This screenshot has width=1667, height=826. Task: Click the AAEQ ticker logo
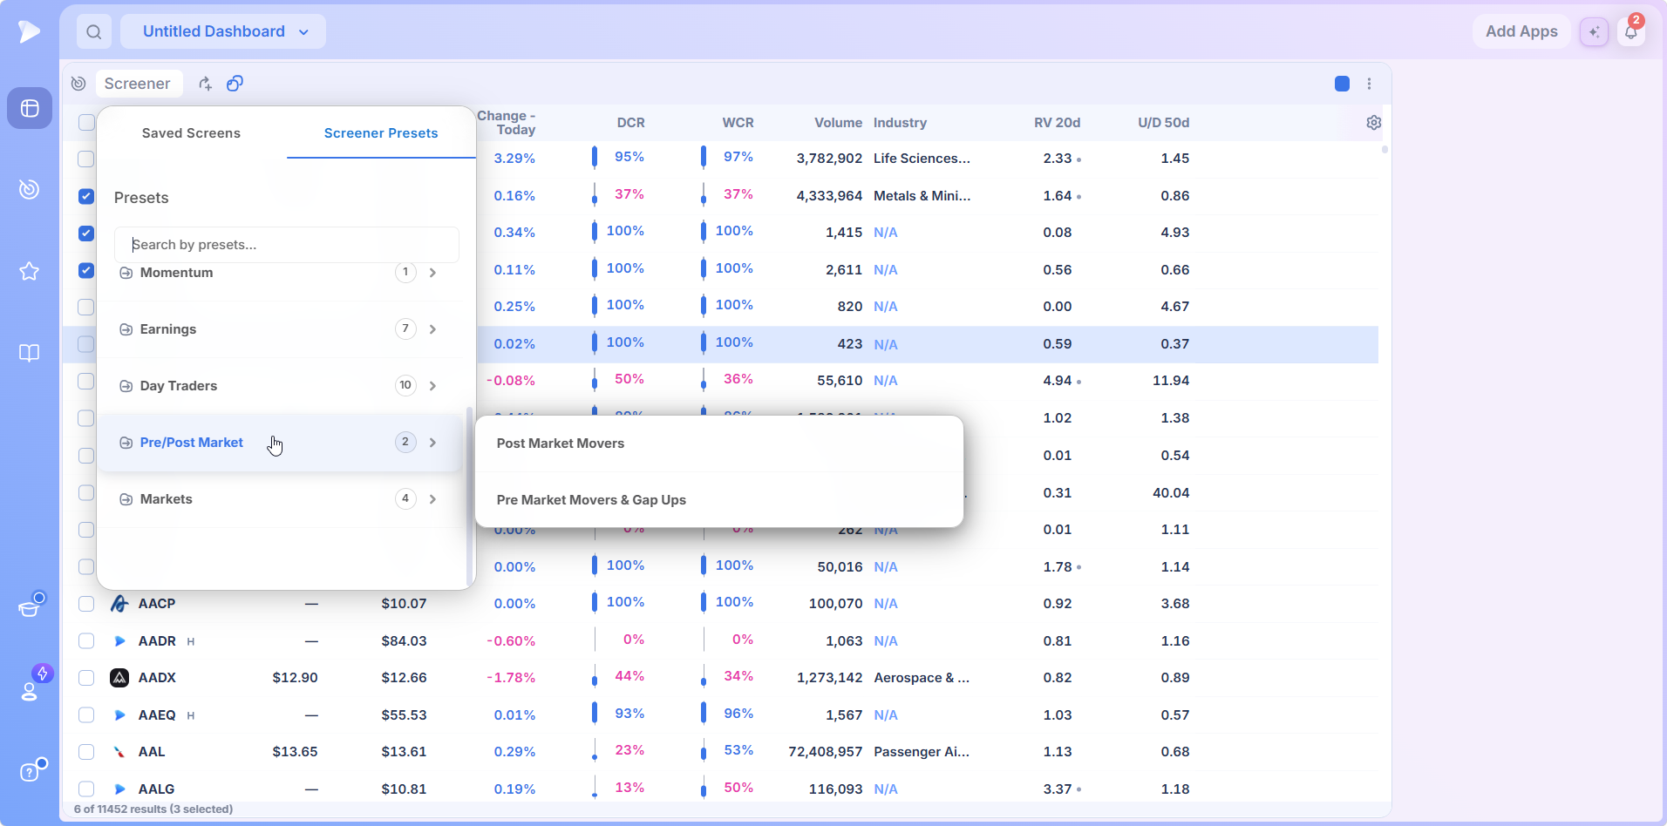(x=119, y=715)
